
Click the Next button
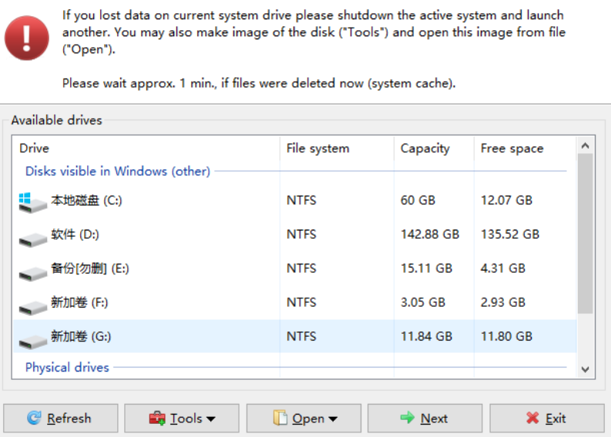coord(425,419)
